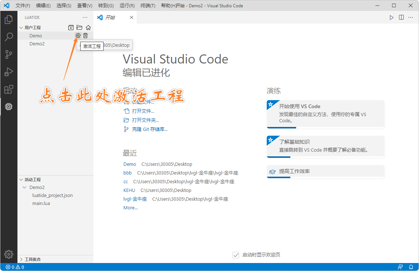
Task: Open 开始使用 VS Code walkthrough card
Action: click(x=325, y=114)
